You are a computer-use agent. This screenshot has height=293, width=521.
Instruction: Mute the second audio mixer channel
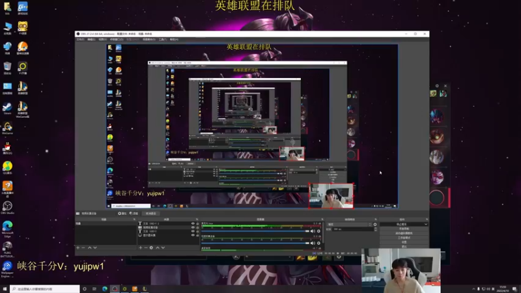(x=313, y=243)
